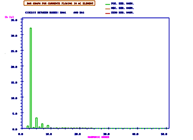The image size is (193, 140).
Task: Click the 20.0 y-axis tick label
Action: tap(14, 67)
